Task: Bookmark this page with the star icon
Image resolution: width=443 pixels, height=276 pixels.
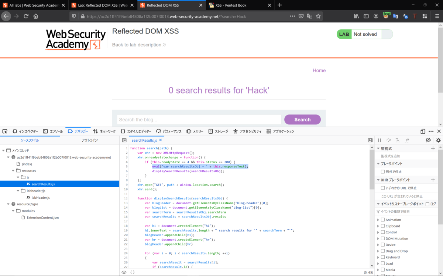Action: tap(318, 16)
